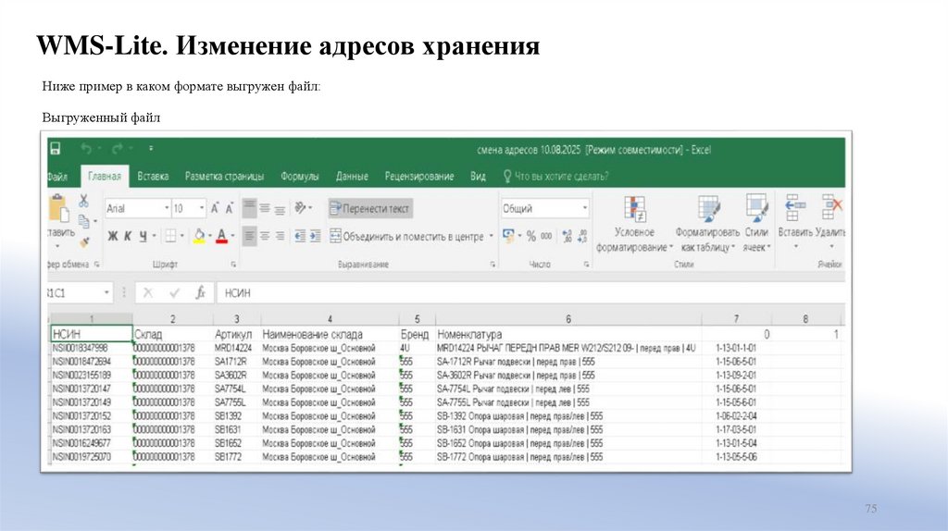948x531 pixels.
Task: Click the percent style icon
Action: (x=530, y=236)
